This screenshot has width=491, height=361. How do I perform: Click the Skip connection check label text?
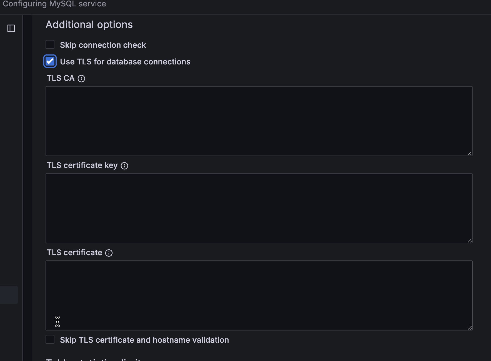103,45
